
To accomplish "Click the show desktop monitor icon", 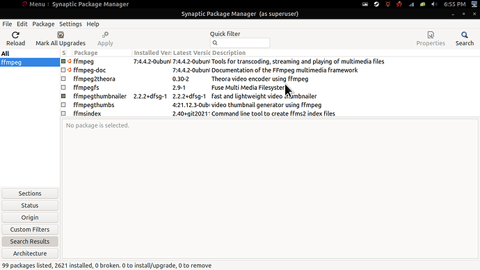I will (474, 4).
